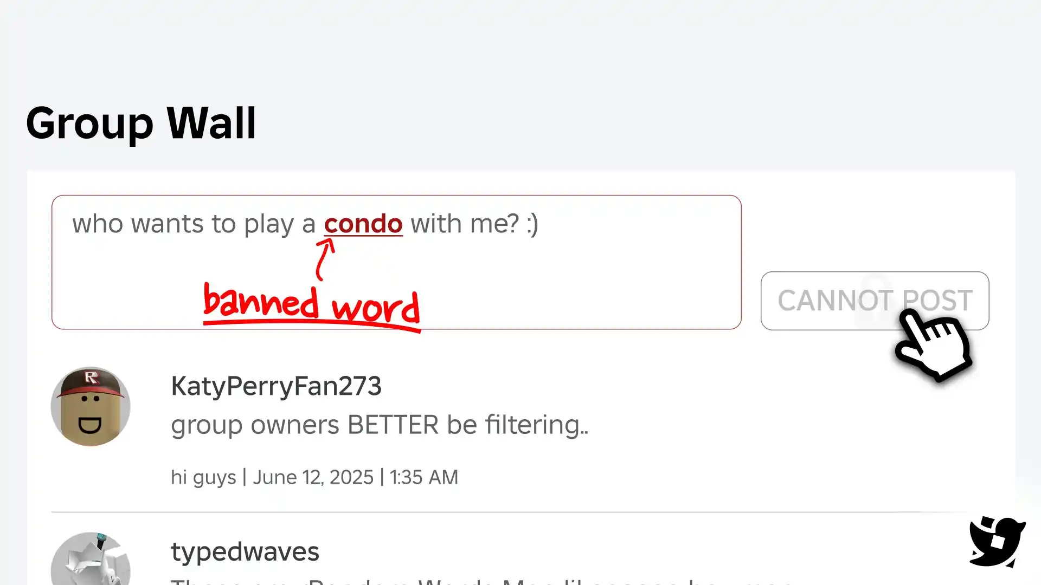The image size is (1041, 585).
Task: Click the Group Wall heading
Action: (141, 123)
